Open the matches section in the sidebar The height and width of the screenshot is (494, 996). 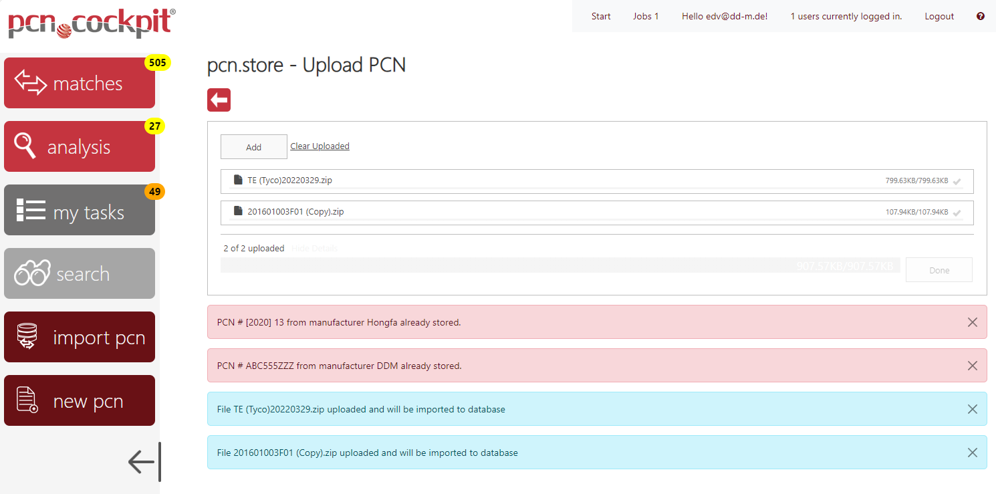click(x=79, y=82)
